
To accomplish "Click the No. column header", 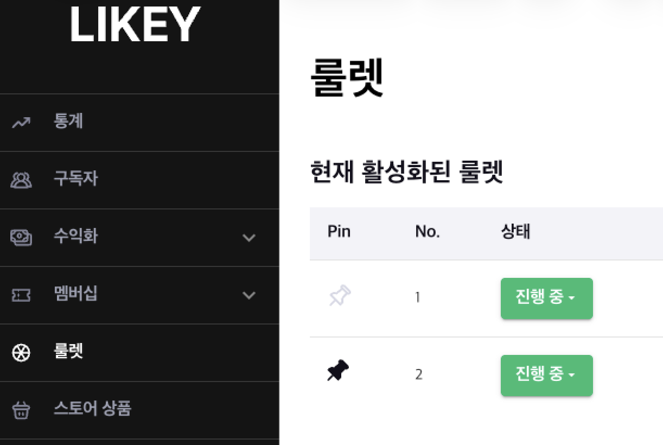I will (x=428, y=232).
